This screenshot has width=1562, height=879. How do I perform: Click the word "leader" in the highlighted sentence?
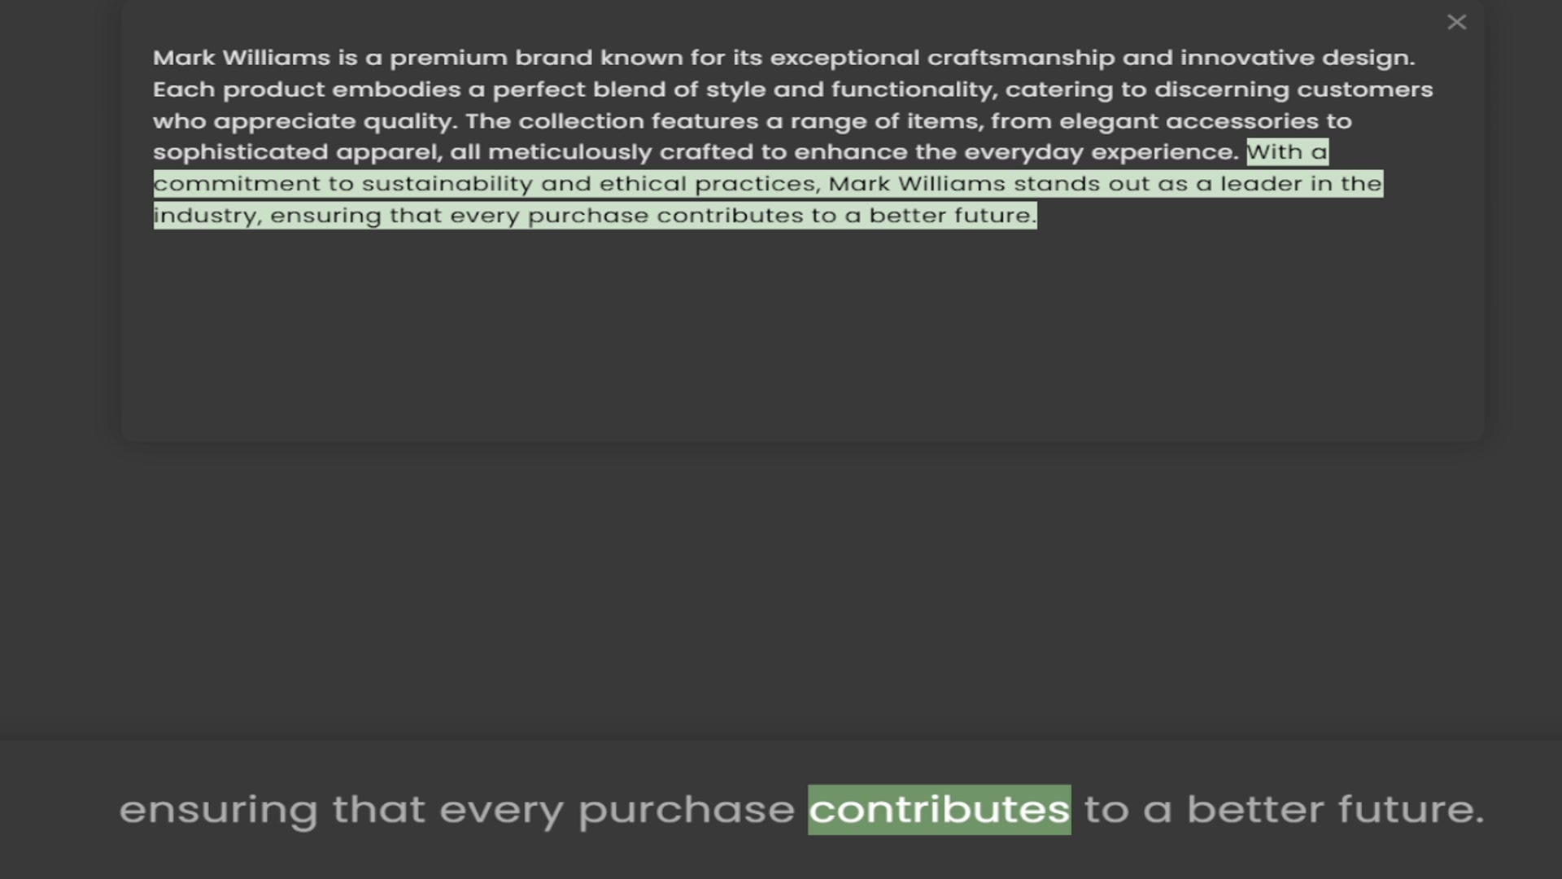click(x=1257, y=184)
